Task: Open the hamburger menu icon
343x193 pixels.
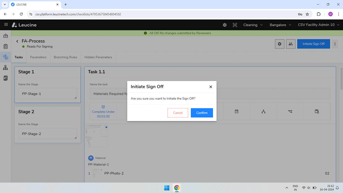Action: pos(6,25)
